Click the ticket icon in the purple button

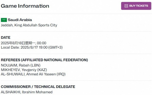point(126,6)
